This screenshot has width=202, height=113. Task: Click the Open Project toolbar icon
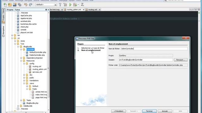15,5
